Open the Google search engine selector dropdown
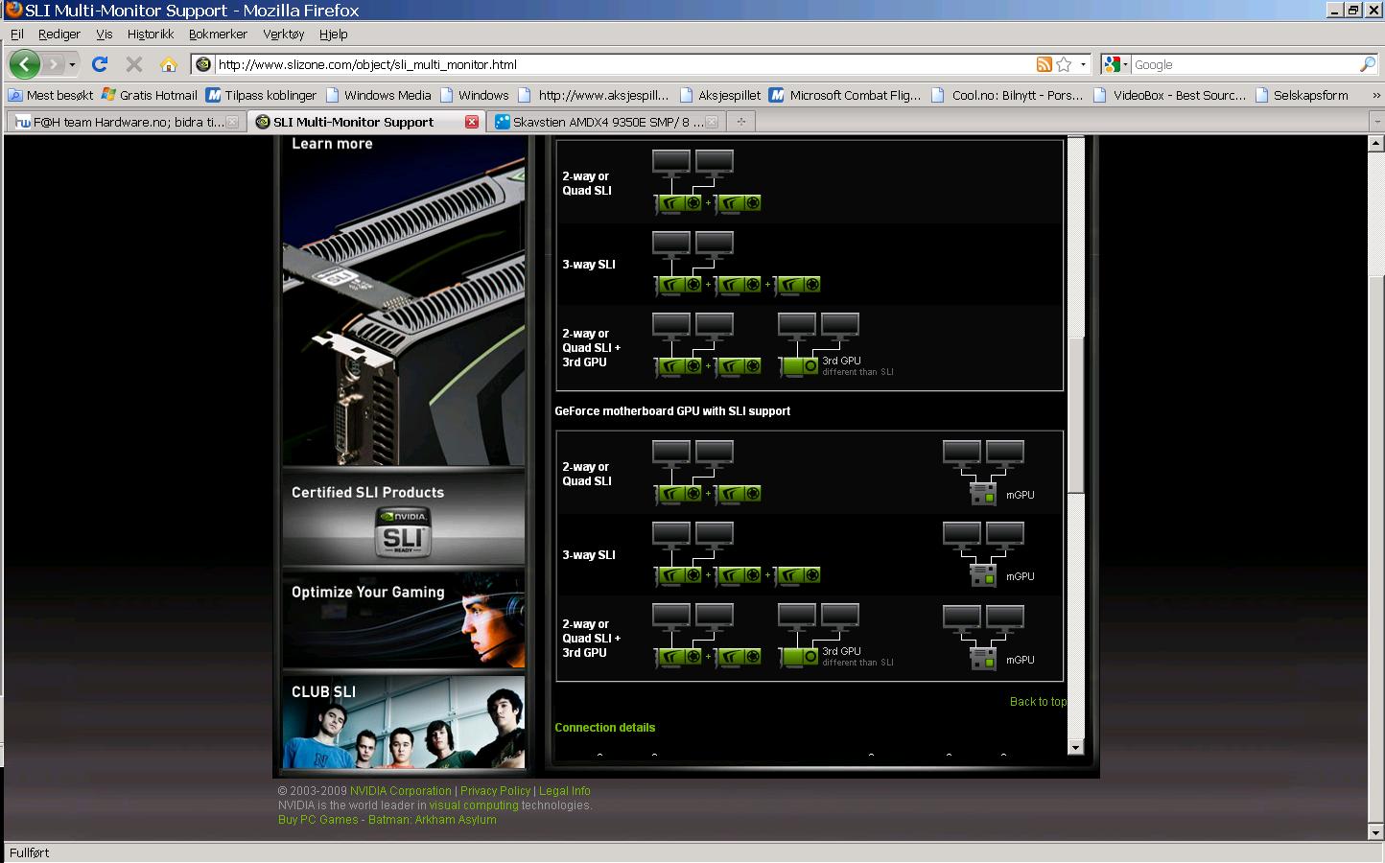 click(x=1116, y=64)
